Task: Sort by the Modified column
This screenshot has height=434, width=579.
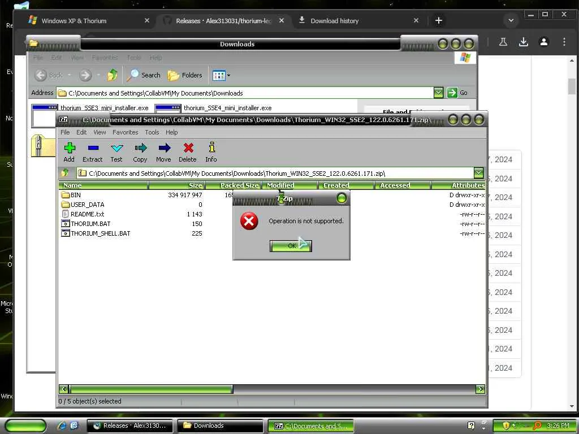Action: click(290, 185)
